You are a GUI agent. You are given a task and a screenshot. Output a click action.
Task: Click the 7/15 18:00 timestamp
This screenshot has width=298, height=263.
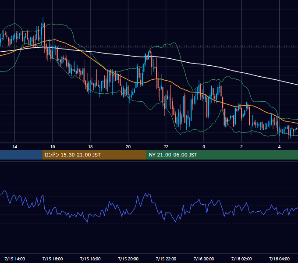click(90, 259)
